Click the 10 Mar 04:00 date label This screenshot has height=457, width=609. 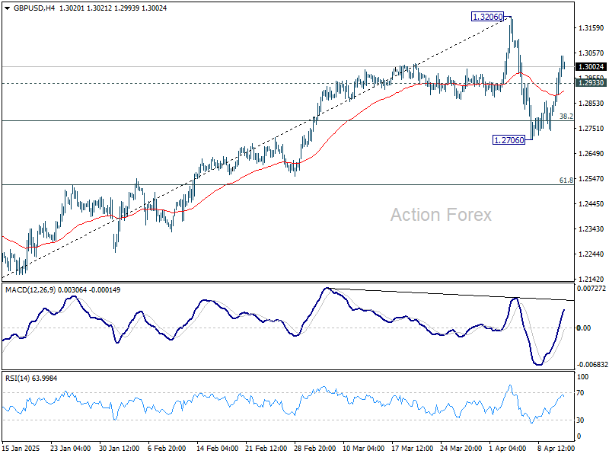(364, 449)
